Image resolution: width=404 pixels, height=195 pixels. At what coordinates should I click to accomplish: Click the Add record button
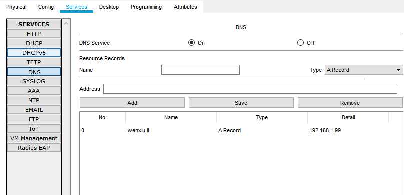132,103
